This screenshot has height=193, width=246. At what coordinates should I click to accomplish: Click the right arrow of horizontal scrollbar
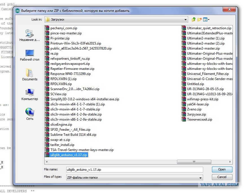230,162
